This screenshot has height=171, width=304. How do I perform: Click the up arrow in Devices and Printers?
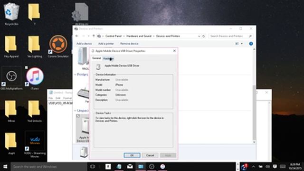[94, 36]
